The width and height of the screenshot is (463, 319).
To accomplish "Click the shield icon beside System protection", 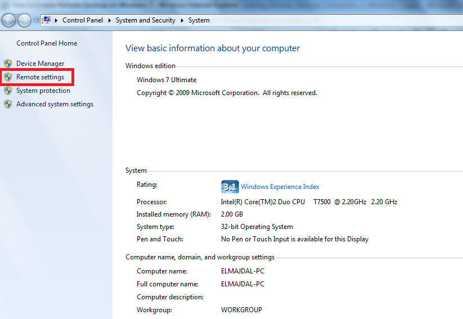I will (x=7, y=91).
